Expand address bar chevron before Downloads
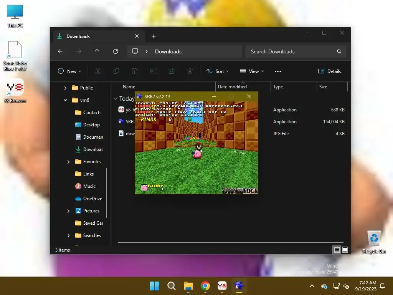 [x=147, y=51]
